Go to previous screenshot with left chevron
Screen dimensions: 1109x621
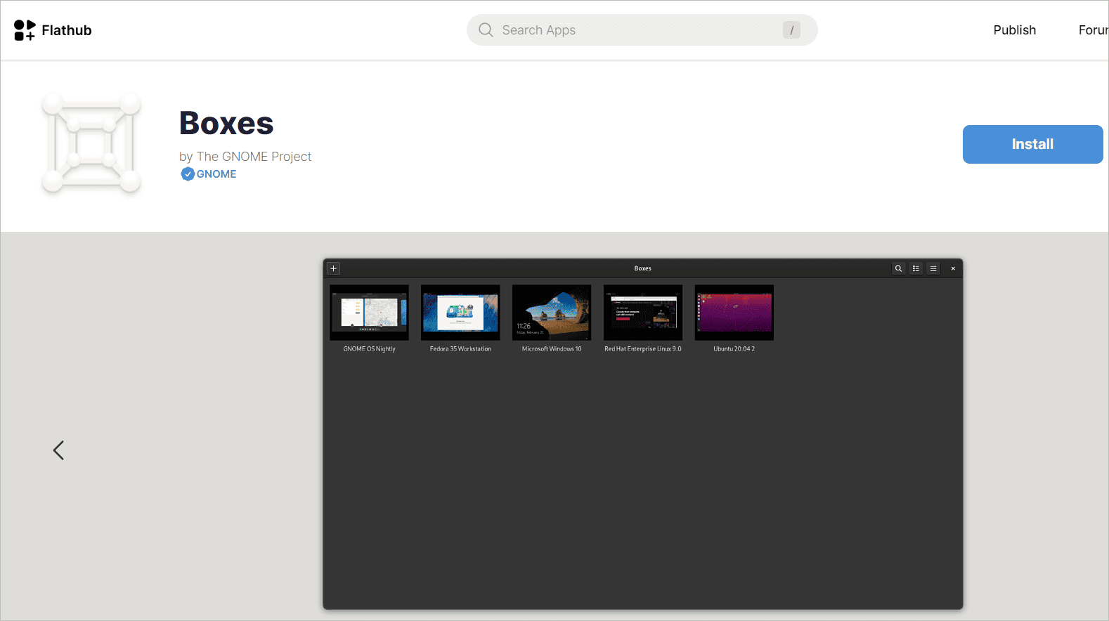58,450
